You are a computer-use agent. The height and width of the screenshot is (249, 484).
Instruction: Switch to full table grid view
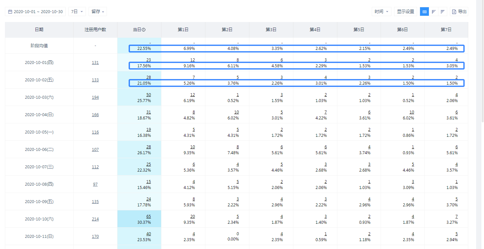[x=425, y=12]
